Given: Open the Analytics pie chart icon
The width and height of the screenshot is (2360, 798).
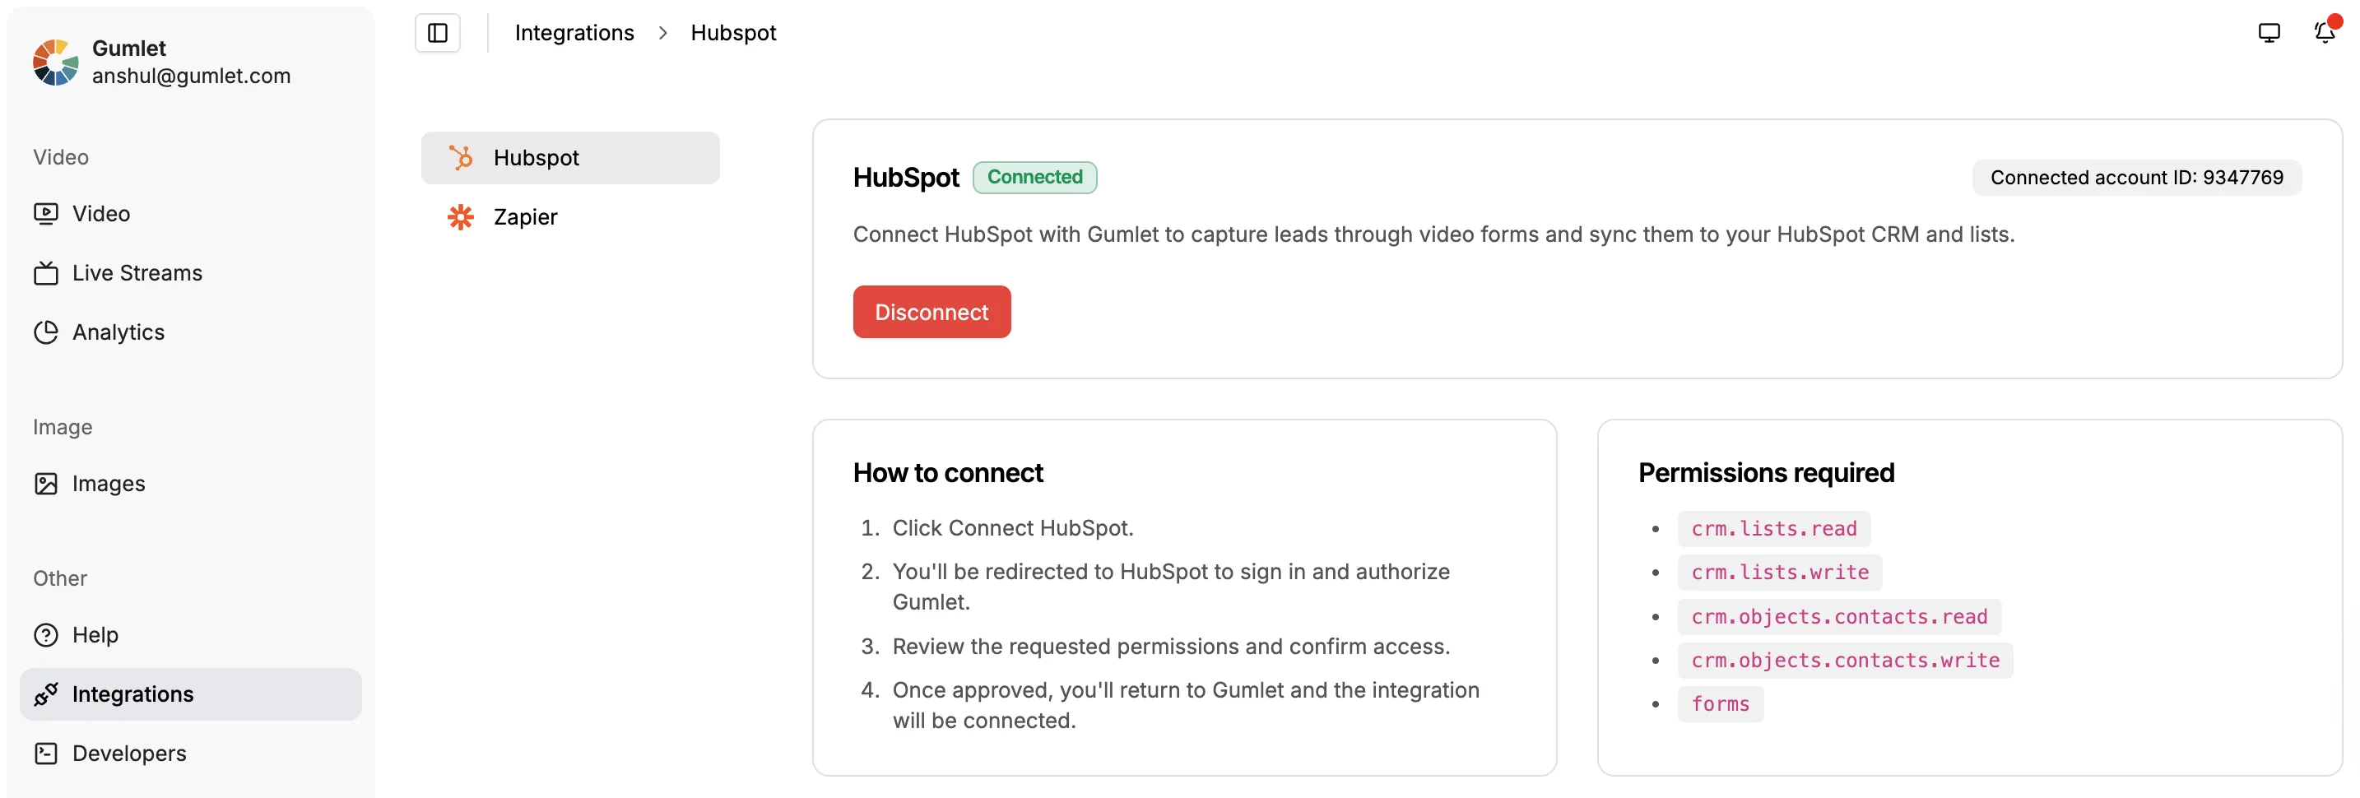Looking at the screenshot, I should tap(46, 332).
